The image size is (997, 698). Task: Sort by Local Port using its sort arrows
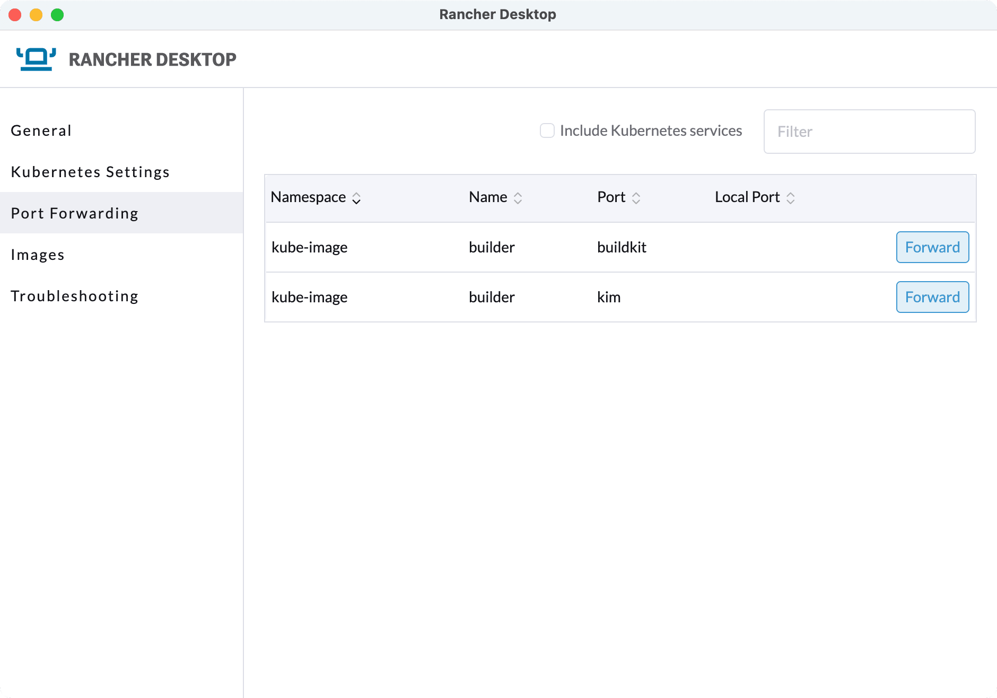tap(791, 198)
